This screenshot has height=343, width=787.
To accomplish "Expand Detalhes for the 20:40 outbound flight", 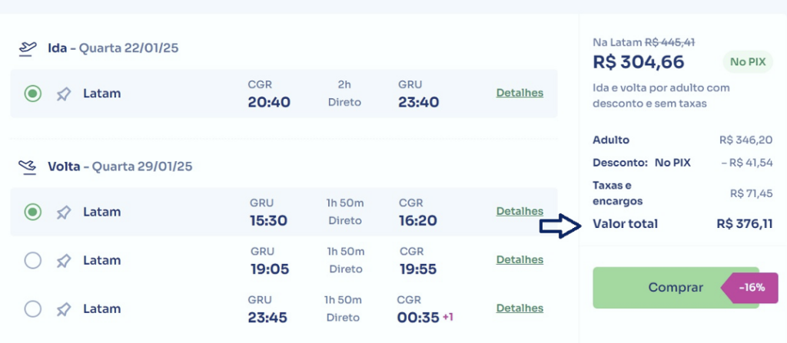I will (520, 93).
